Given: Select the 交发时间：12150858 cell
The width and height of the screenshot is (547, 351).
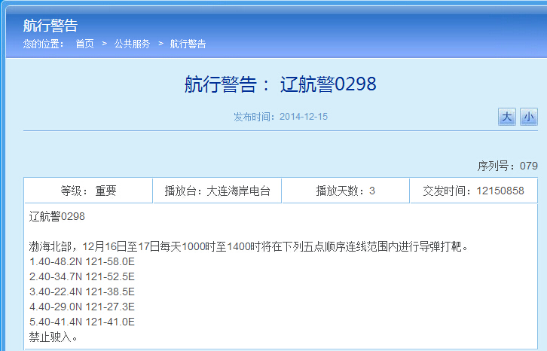Looking at the screenshot, I should pos(473,191).
